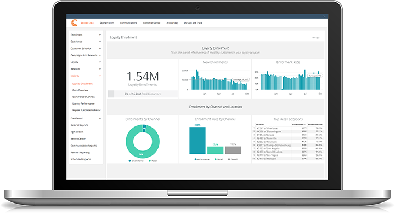Click the 9% of total customers progress bar
Viewport: 395px width, 220px height.
(x=143, y=94)
